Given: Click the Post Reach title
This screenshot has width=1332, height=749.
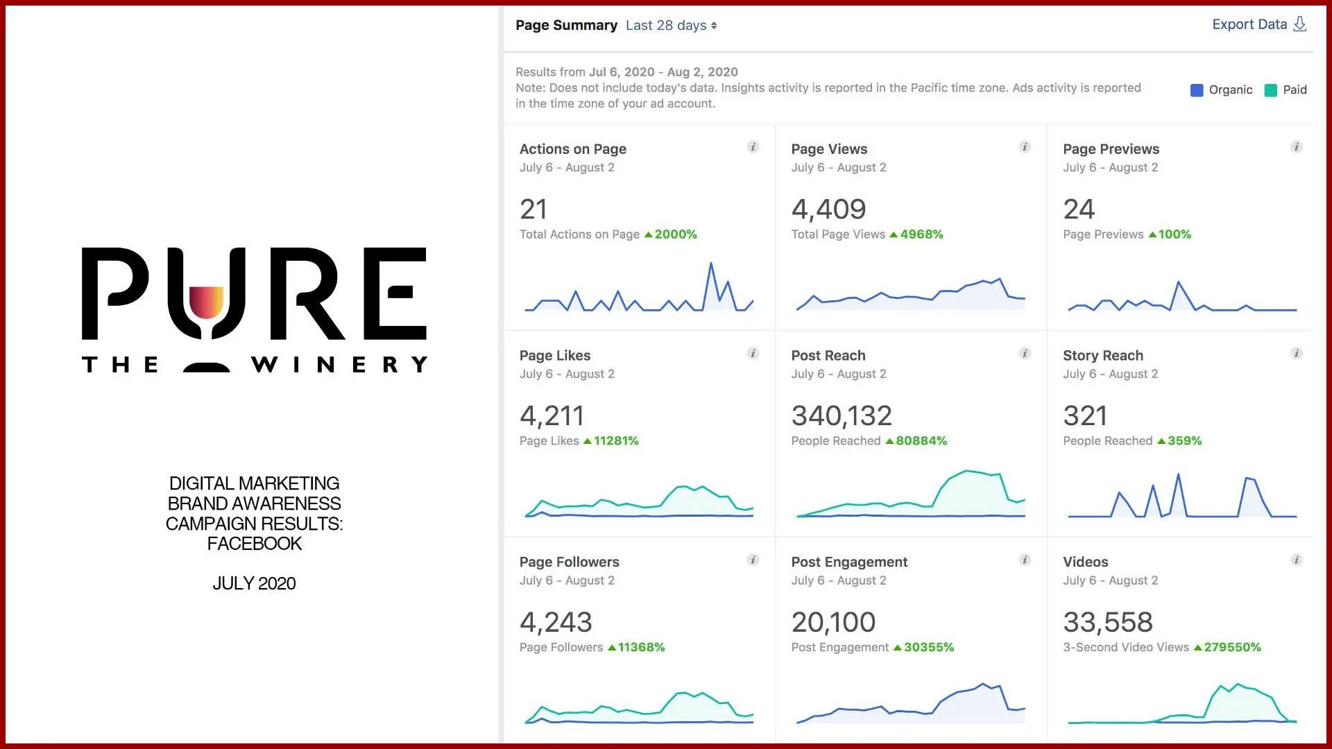Looking at the screenshot, I should click(828, 356).
